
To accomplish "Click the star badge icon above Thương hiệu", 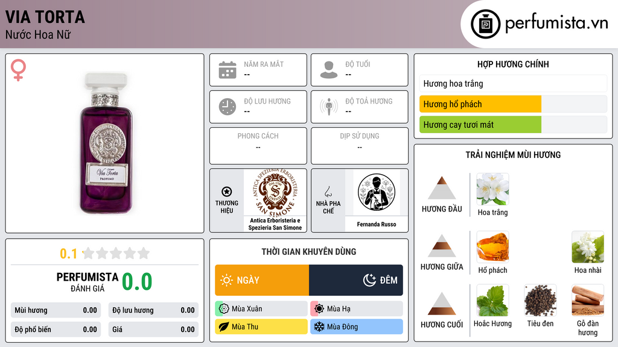I will tap(227, 192).
